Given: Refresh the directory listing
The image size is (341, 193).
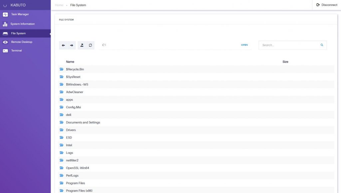Looking at the screenshot, I should 90,45.
